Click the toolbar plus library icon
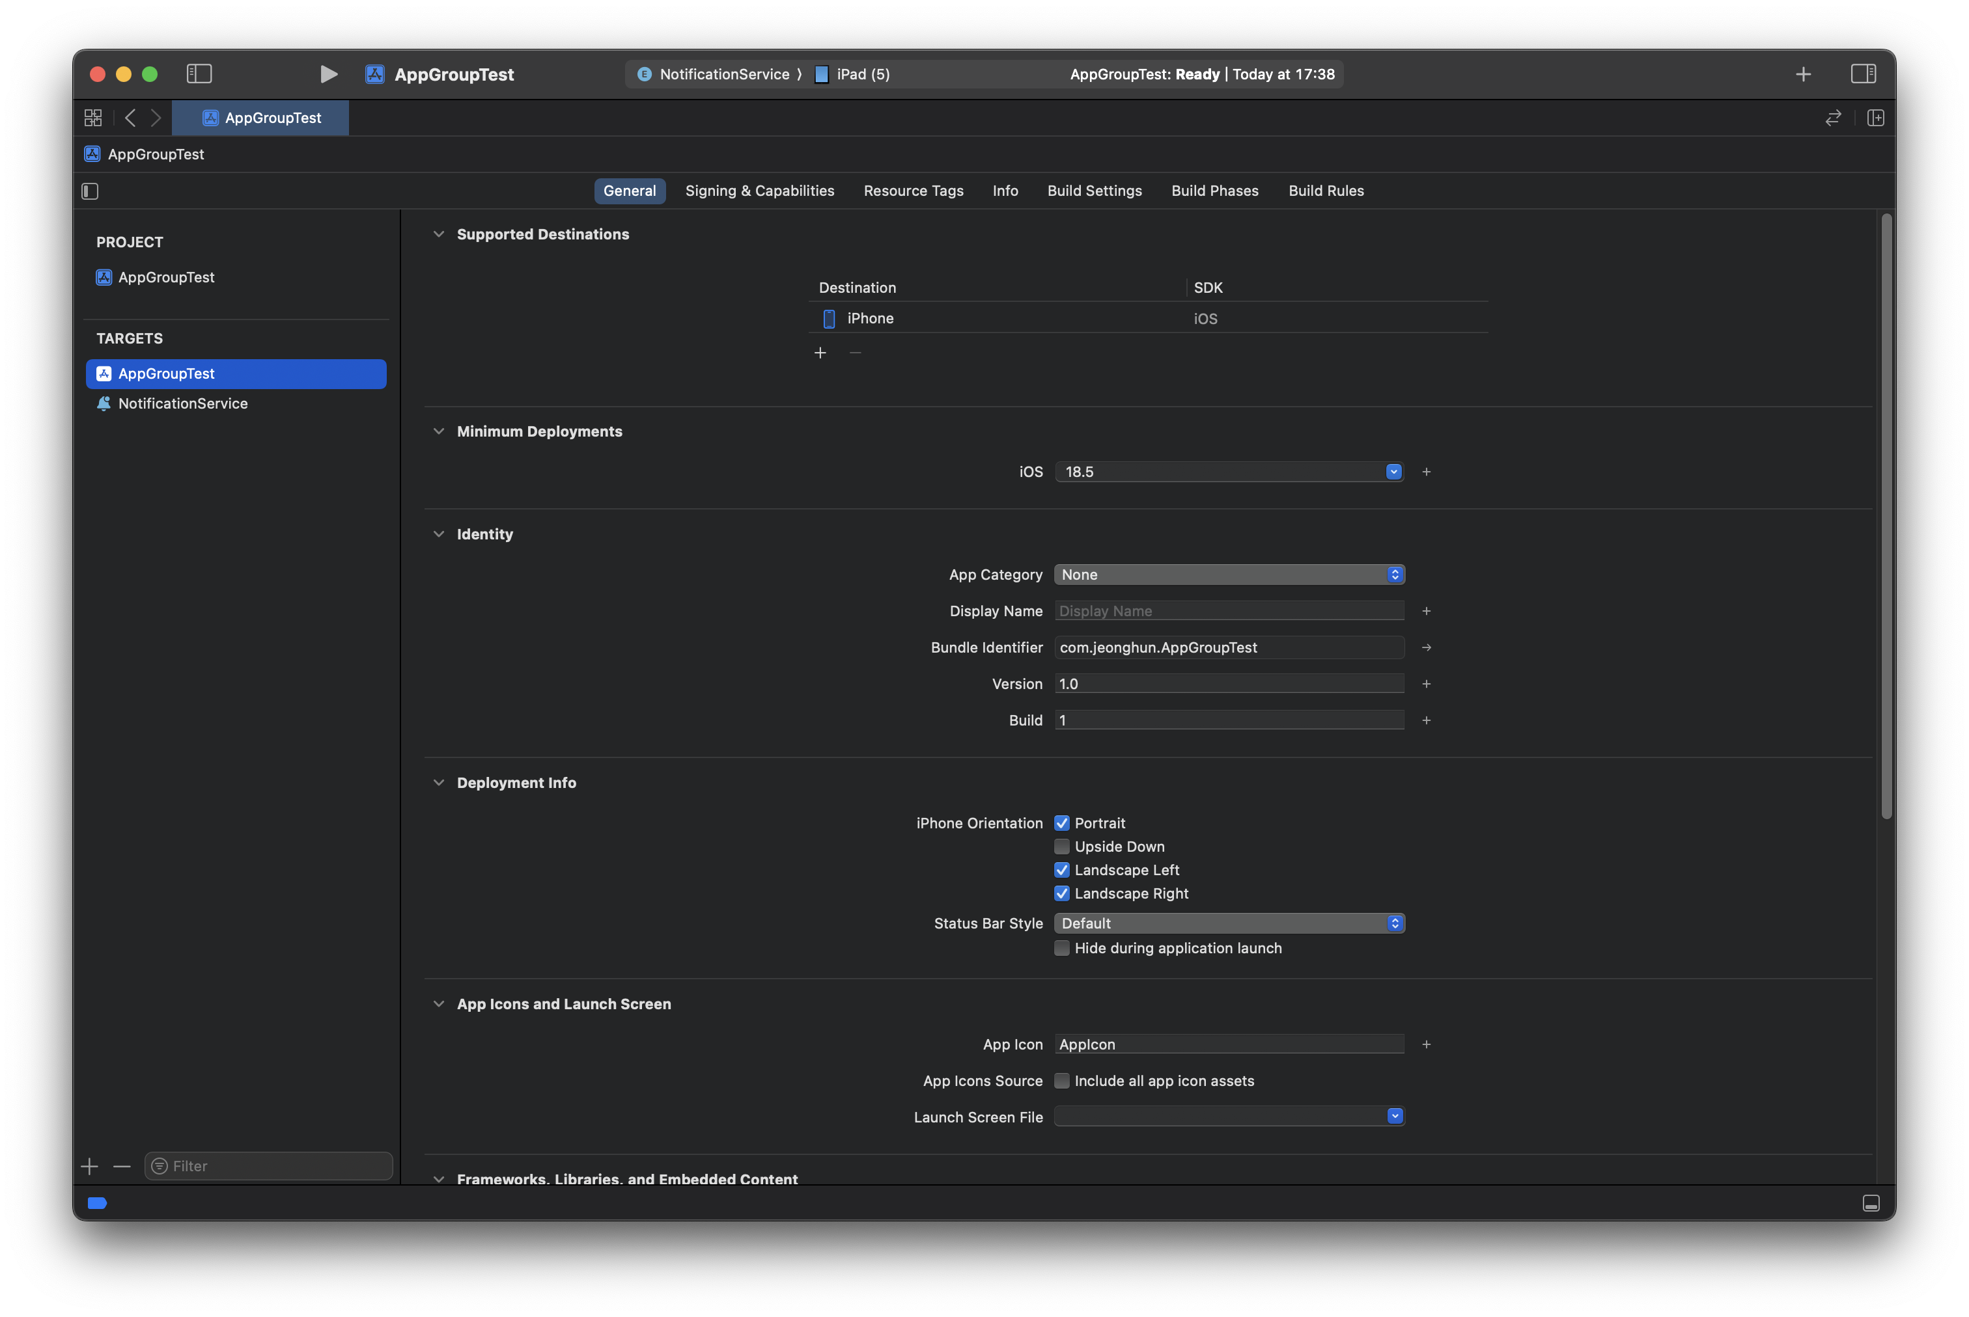 coord(1802,74)
